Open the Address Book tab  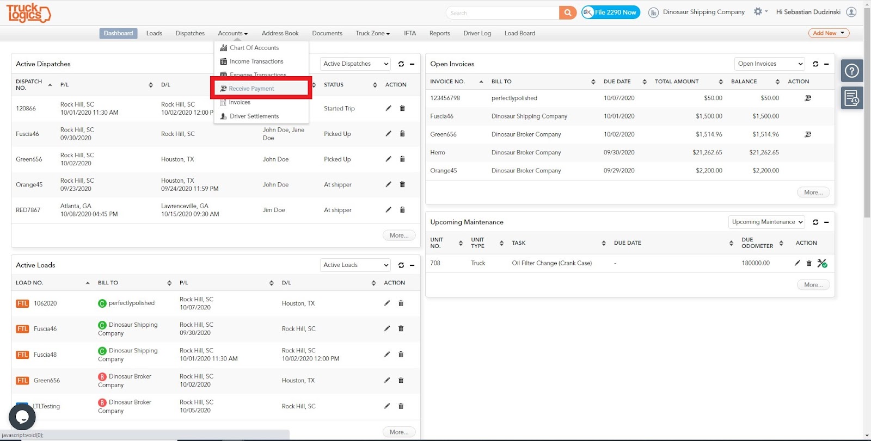[x=280, y=33]
